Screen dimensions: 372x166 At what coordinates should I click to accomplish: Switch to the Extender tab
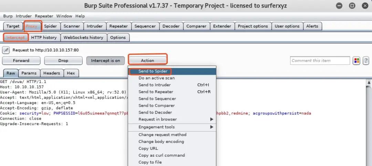pyautogui.click(x=222, y=26)
